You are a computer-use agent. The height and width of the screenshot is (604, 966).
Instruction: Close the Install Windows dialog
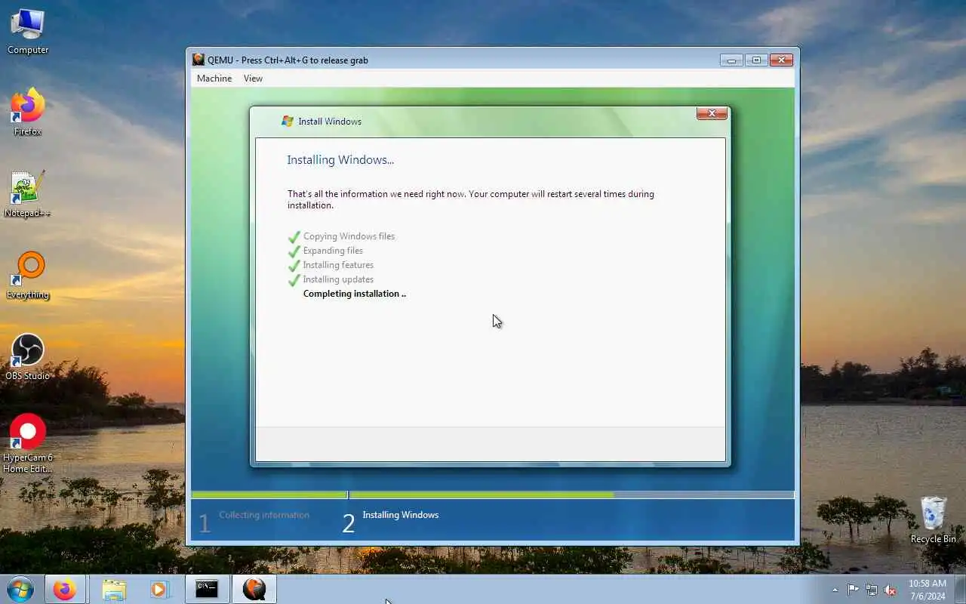pos(712,113)
